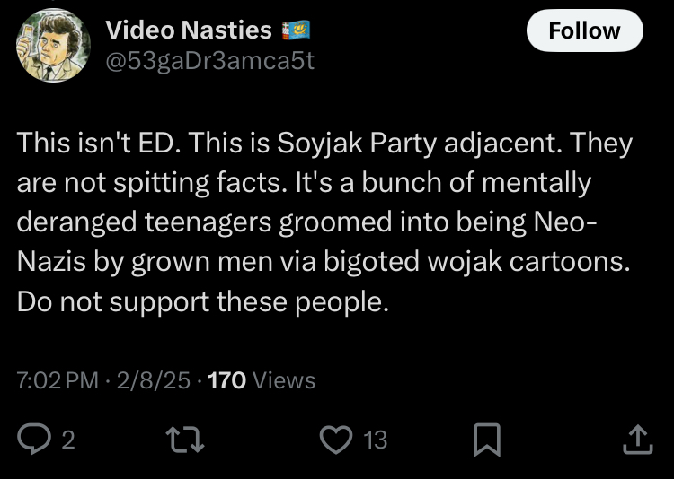The image size is (674, 479).
Task: Follow the Video Nasties account
Action: coord(585,30)
